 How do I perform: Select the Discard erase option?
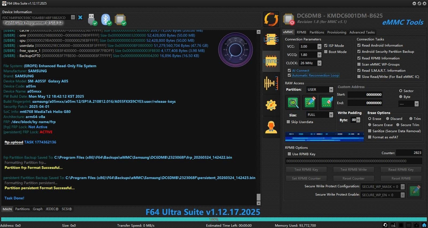click(387, 119)
